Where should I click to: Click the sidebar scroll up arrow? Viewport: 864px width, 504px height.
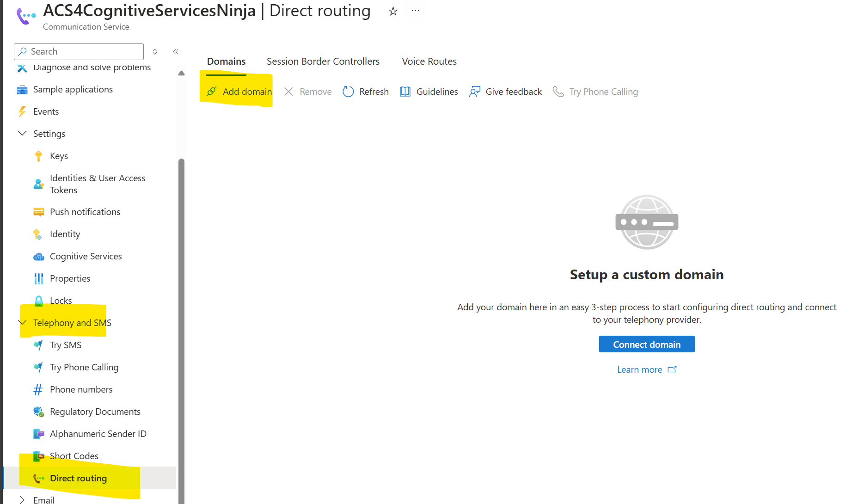pyautogui.click(x=181, y=73)
